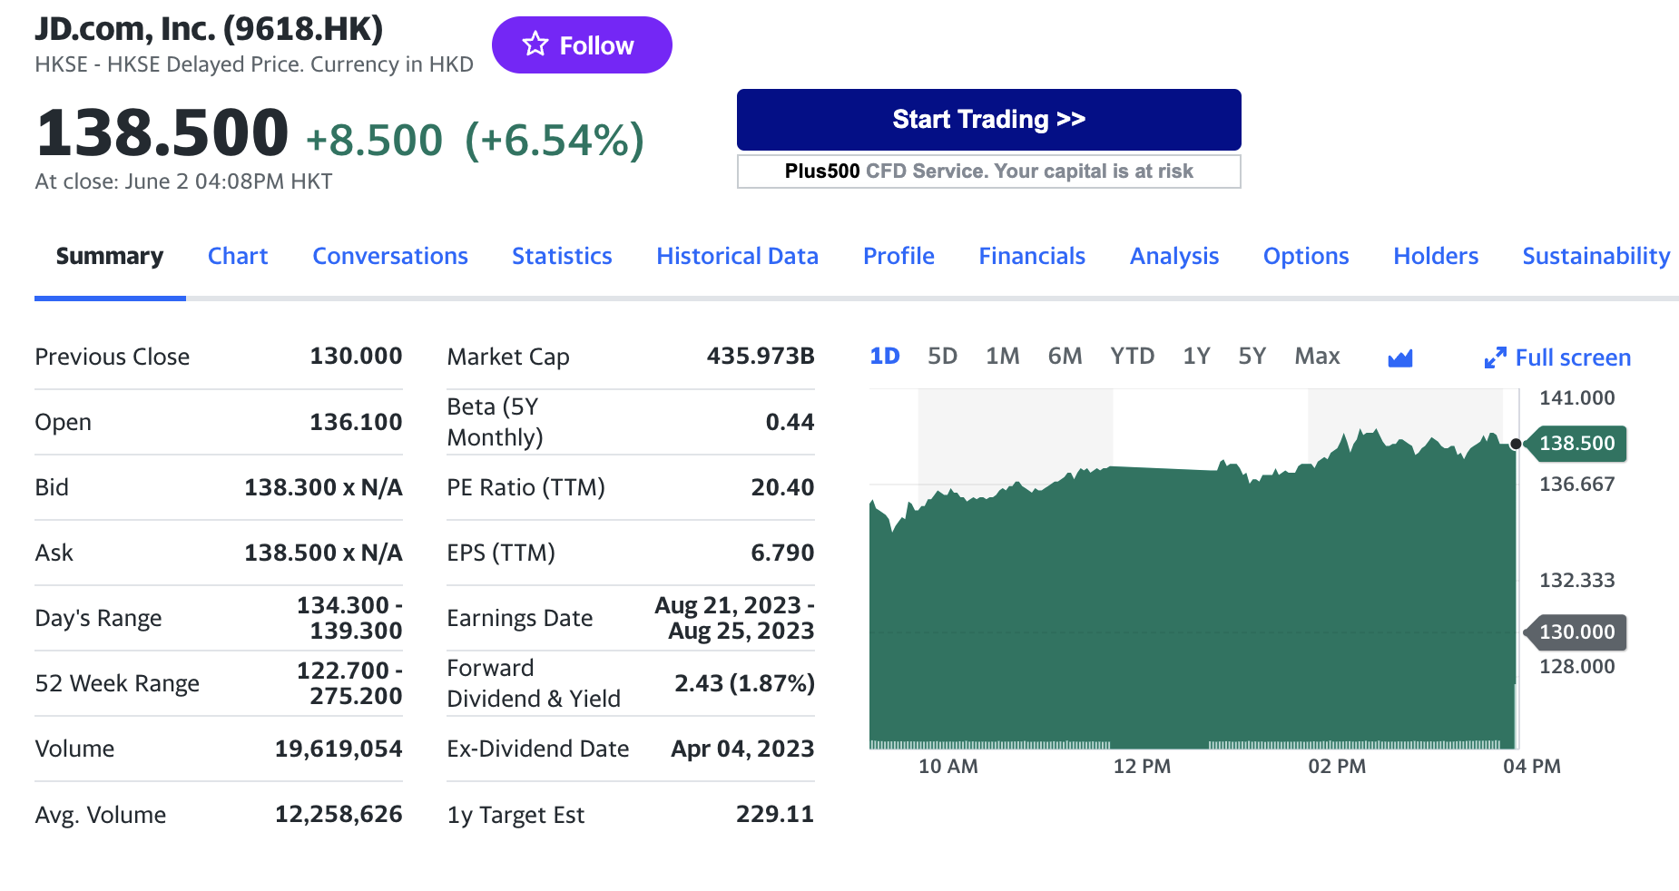Select the Max chart range

point(1317,357)
